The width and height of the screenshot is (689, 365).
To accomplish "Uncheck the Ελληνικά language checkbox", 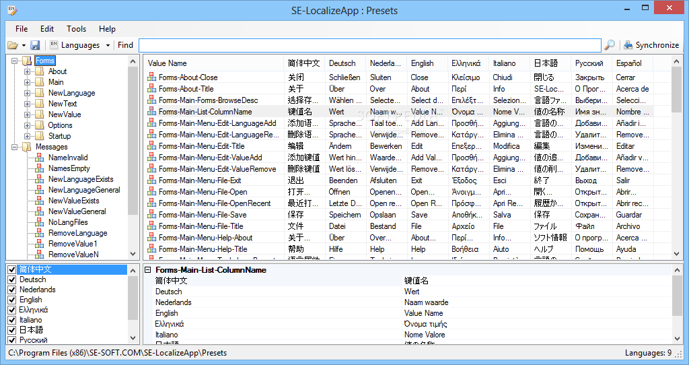I will click(12, 310).
